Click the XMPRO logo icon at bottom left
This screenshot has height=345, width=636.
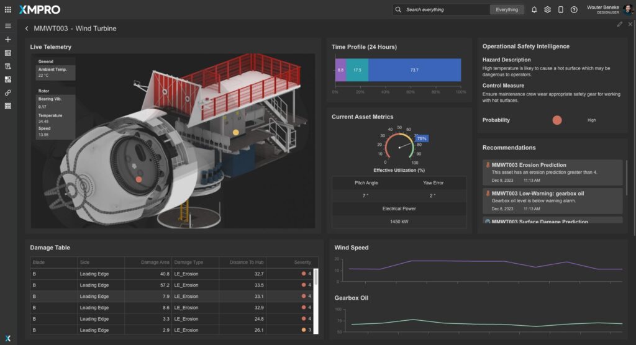[x=8, y=338]
